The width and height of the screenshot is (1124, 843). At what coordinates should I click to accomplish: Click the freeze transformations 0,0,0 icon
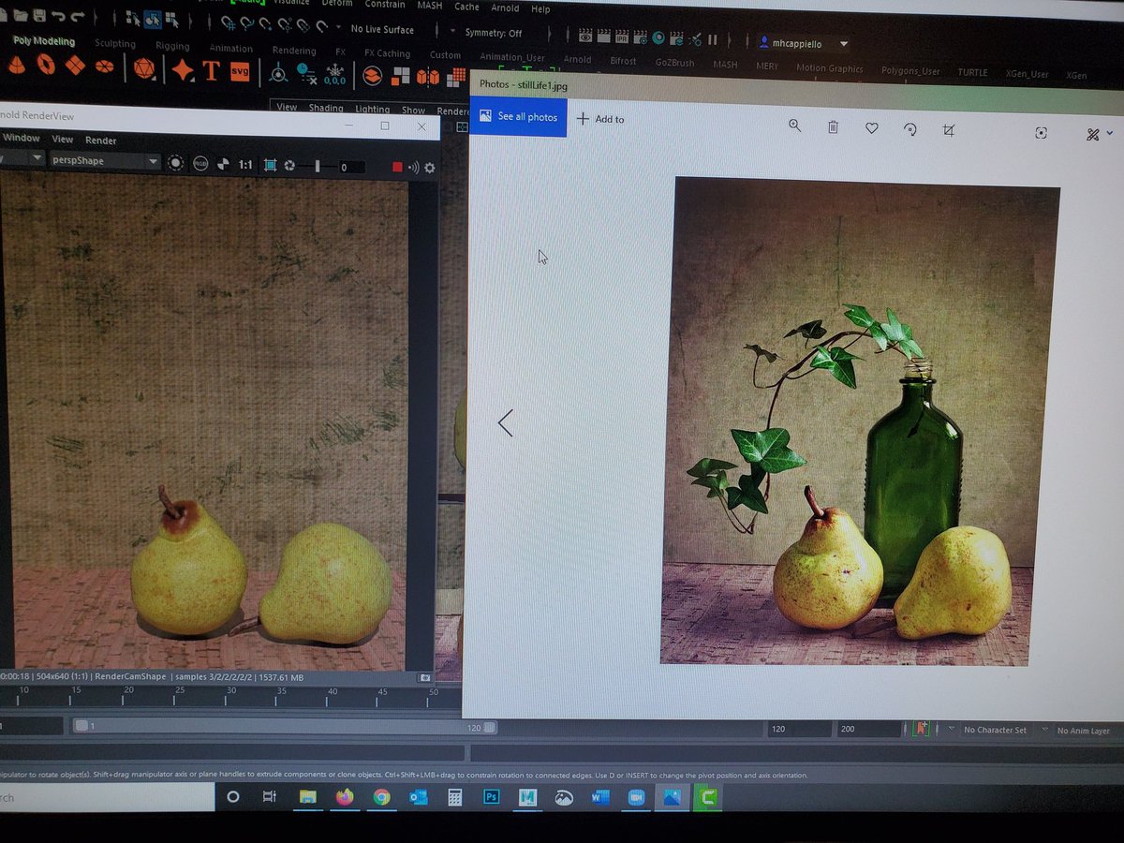334,75
